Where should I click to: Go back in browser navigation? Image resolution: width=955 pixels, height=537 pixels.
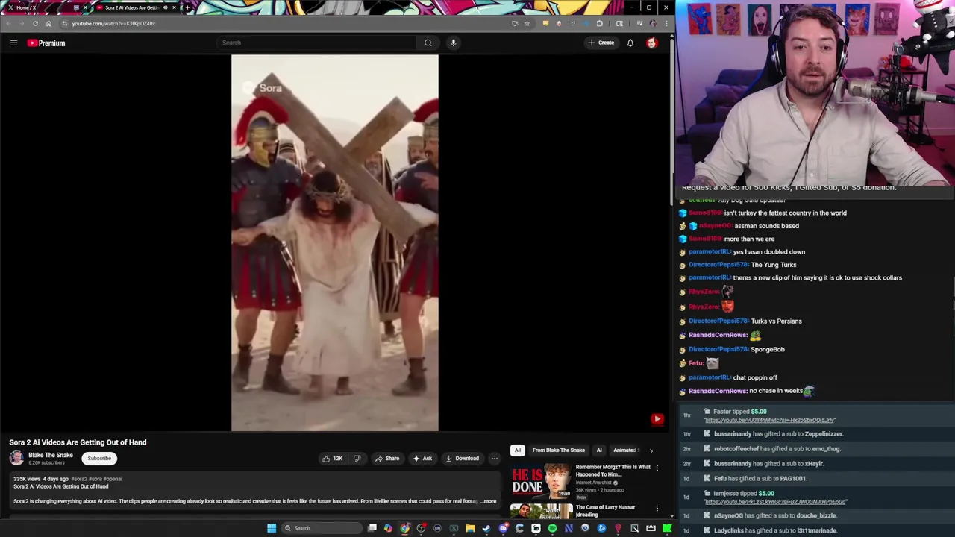point(8,23)
